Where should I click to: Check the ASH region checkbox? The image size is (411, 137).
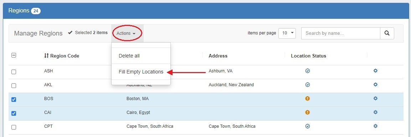coord(14,72)
